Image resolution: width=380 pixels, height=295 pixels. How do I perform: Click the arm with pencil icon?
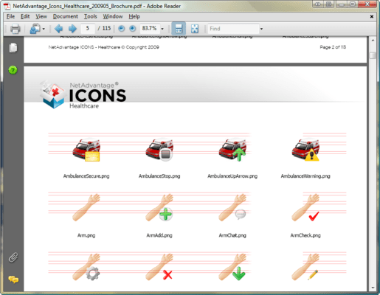pos(305,267)
